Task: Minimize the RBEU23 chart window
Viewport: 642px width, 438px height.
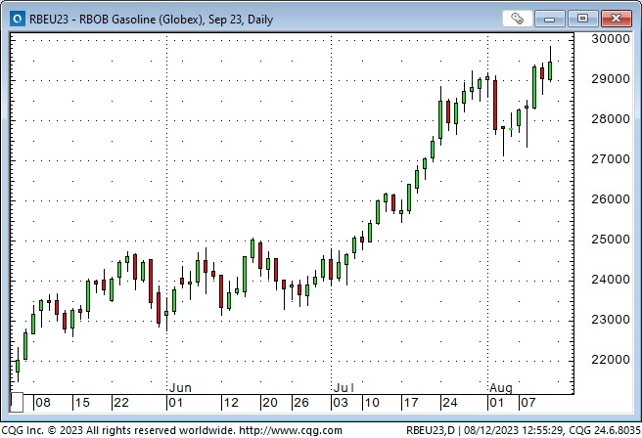Action: [549, 19]
